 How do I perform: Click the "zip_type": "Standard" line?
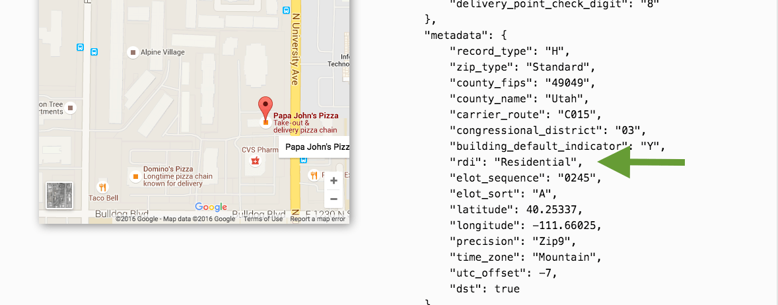coord(522,67)
